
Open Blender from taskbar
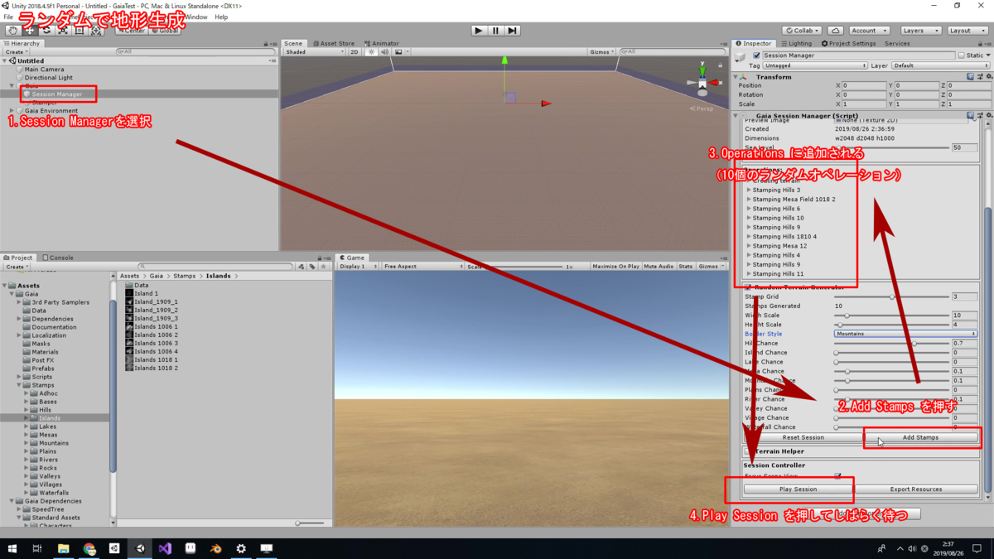click(215, 548)
